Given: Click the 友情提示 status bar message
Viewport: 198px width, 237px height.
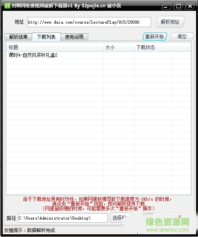Looking at the screenshot, I should (x=29, y=230).
